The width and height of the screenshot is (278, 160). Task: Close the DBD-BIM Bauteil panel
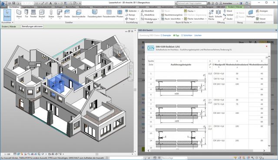pyautogui.click(x=276, y=30)
